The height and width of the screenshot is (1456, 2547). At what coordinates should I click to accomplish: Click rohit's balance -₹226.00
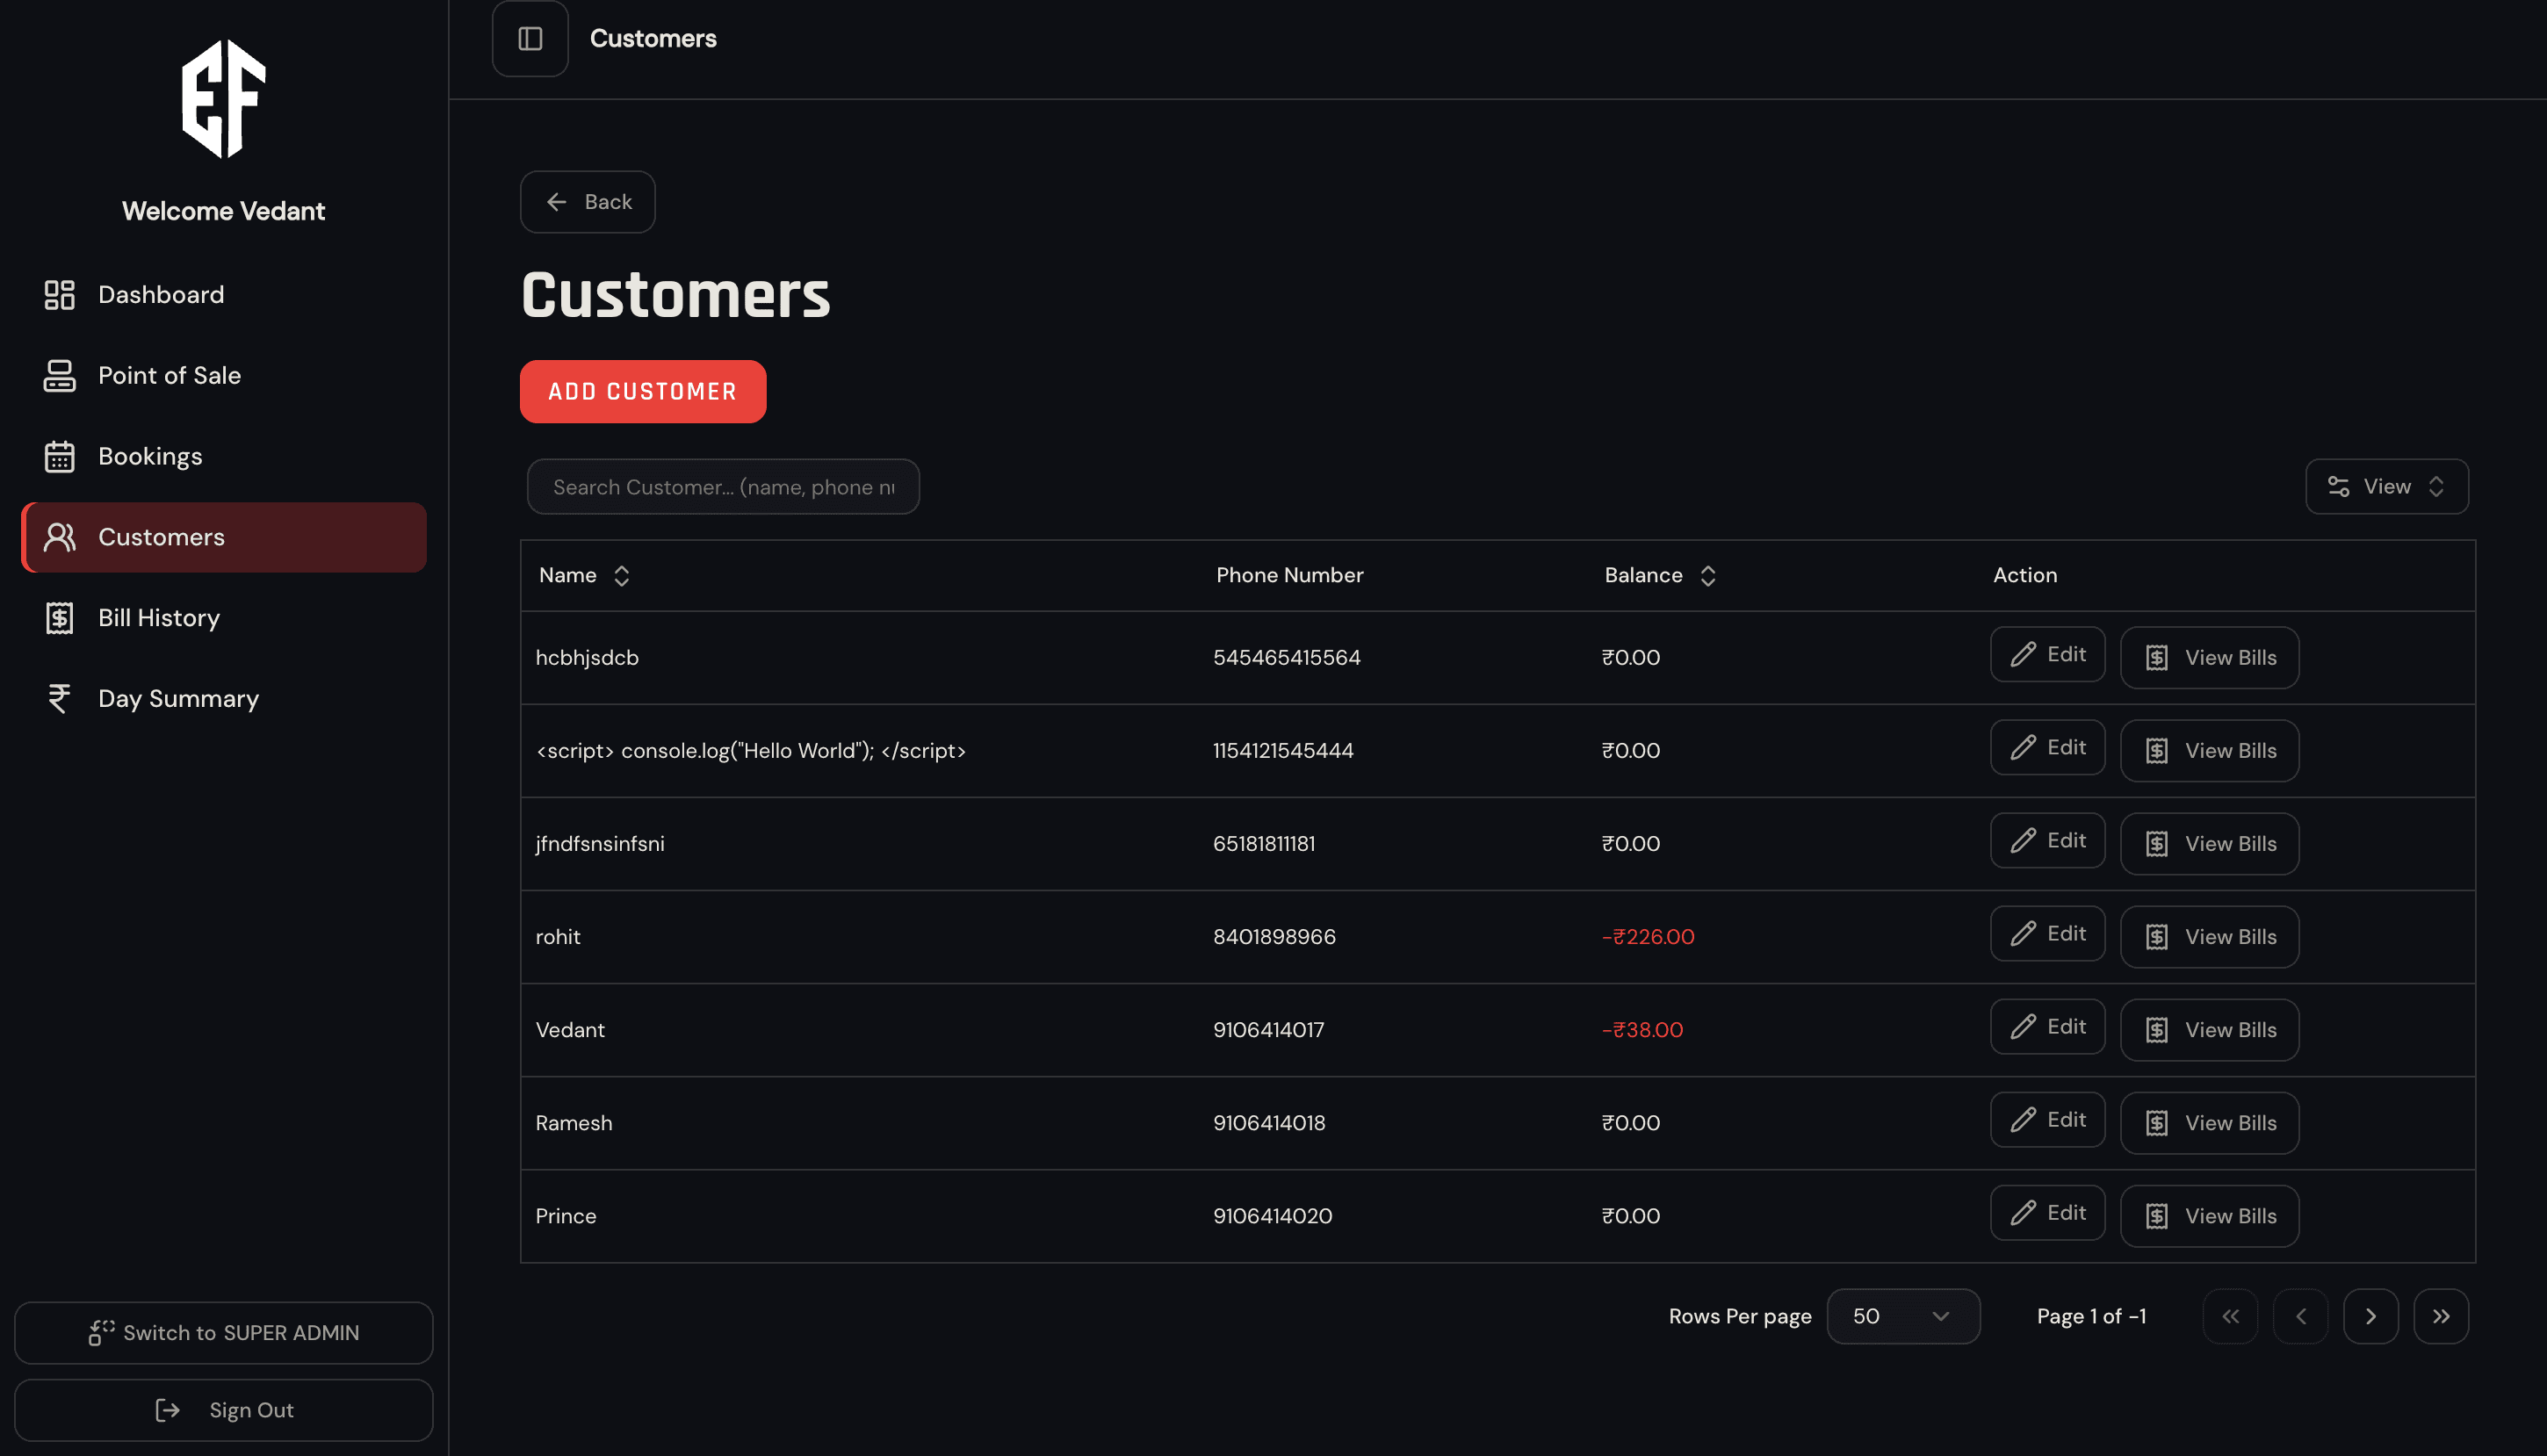(1648, 937)
